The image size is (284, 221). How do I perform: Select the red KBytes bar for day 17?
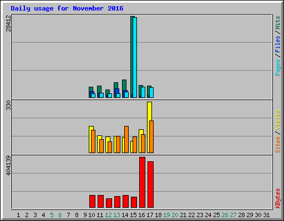150,185
